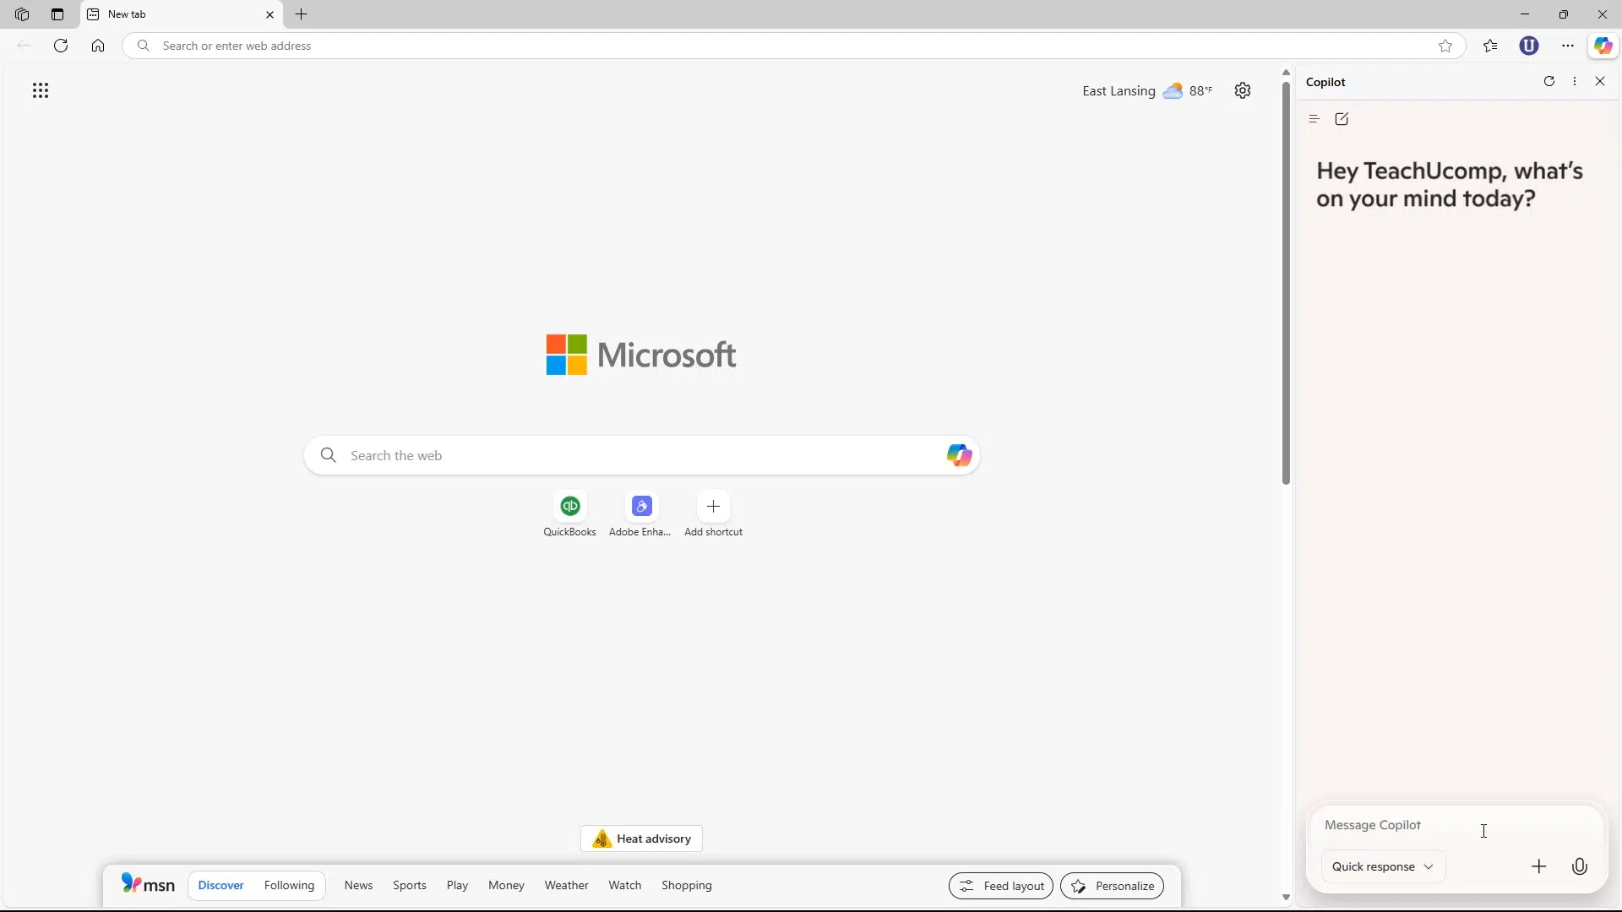Open the Feed layout options
This screenshot has width=1622, height=912.
click(1001, 886)
